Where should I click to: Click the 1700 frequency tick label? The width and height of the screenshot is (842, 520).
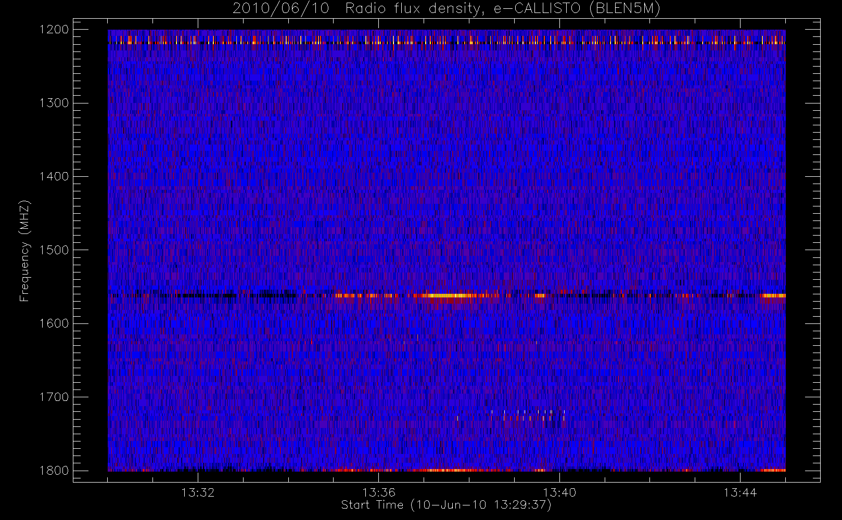tap(54, 397)
